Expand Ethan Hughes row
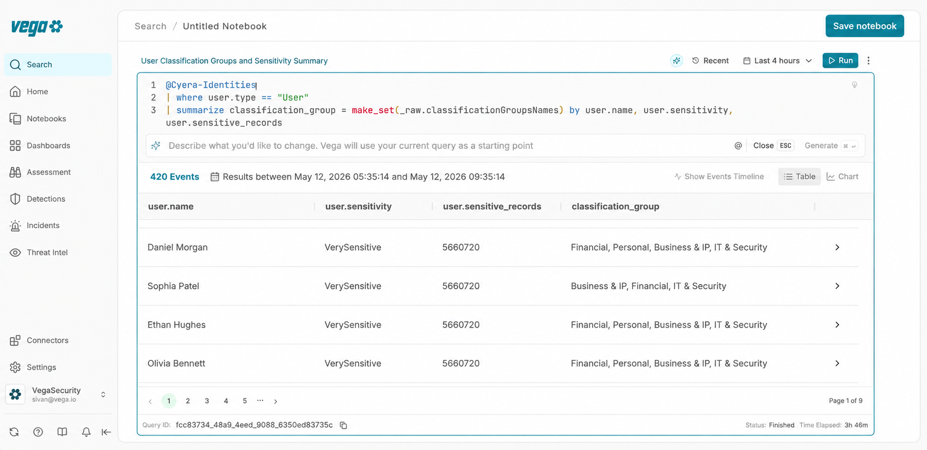 click(x=837, y=325)
